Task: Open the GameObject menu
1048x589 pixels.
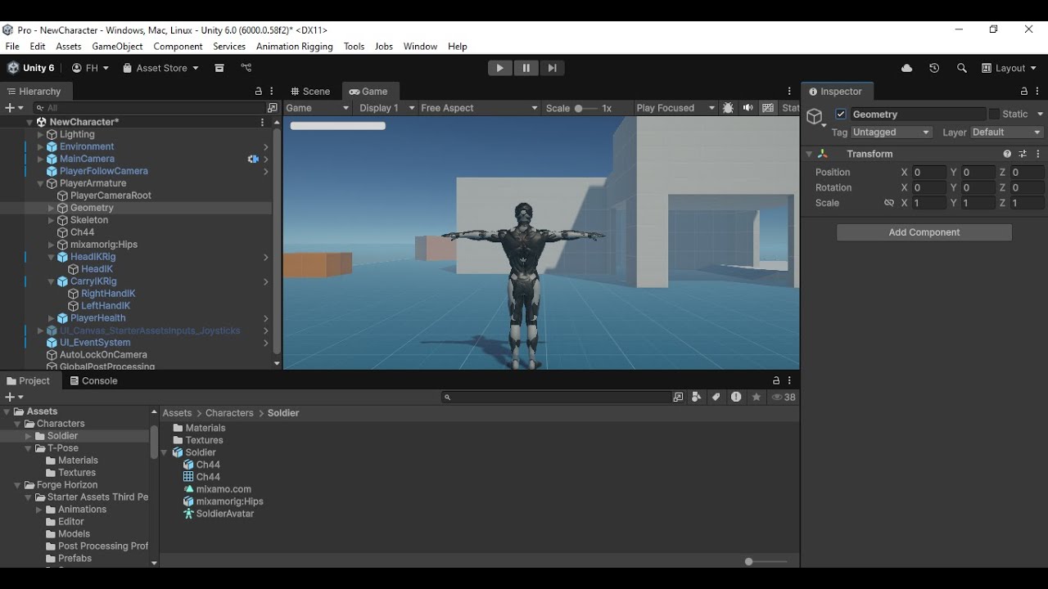Action: pyautogui.click(x=117, y=47)
